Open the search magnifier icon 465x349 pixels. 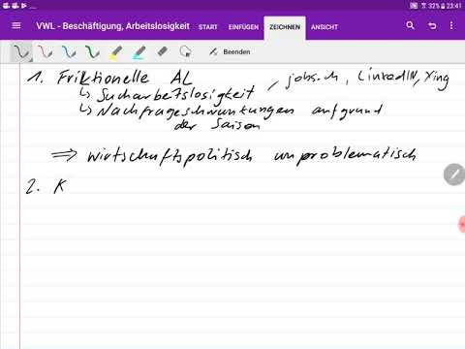pyautogui.click(x=410, y=25)
